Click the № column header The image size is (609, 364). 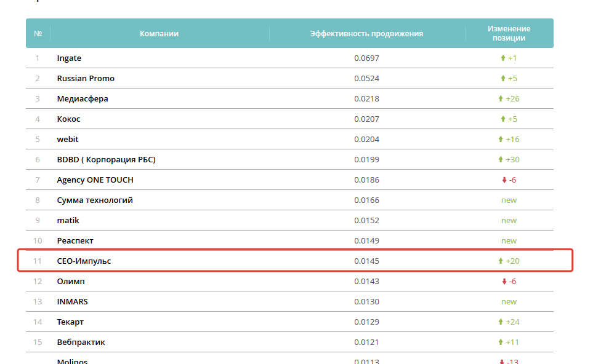click(38, 34)
